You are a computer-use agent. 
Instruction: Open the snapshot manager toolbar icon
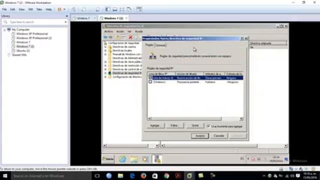coord(98,9)
